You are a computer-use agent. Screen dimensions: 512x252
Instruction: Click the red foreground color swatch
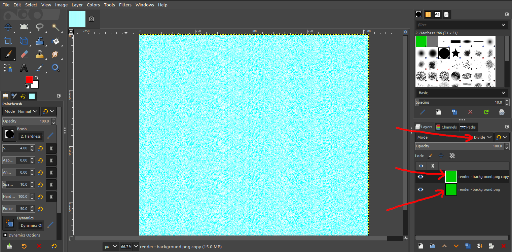(x=29, y=80)
